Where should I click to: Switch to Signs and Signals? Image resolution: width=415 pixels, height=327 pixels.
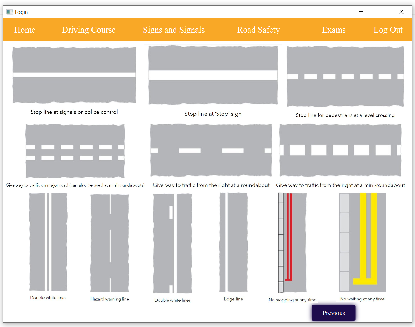tap(174, 30)
